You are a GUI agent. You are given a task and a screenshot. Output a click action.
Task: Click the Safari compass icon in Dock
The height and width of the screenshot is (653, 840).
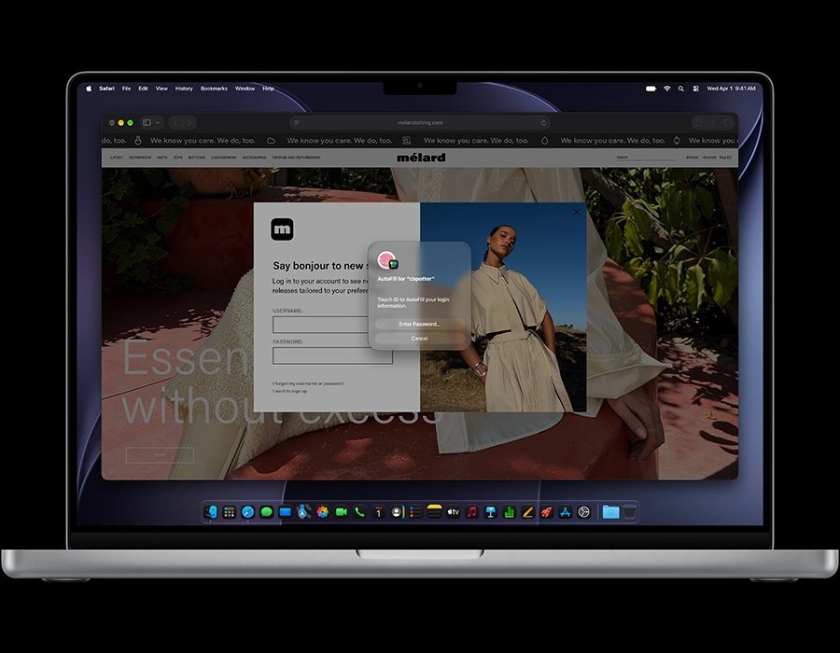tap(247, 512)
